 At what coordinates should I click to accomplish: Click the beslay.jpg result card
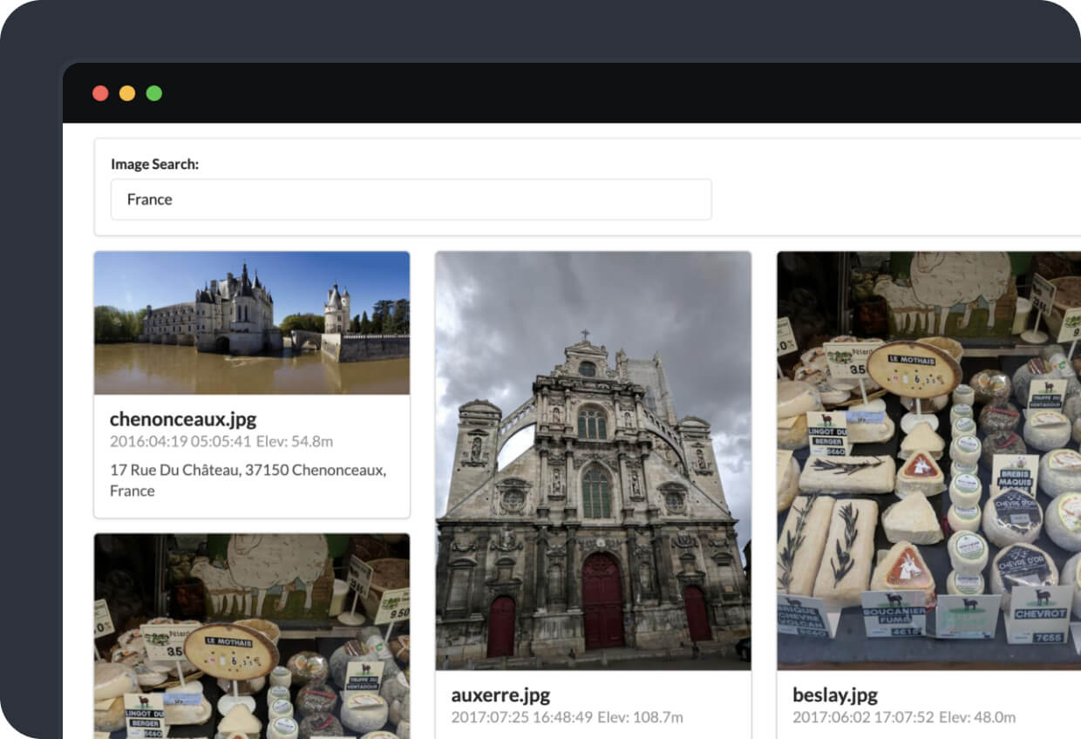click(x=927, y=488)
